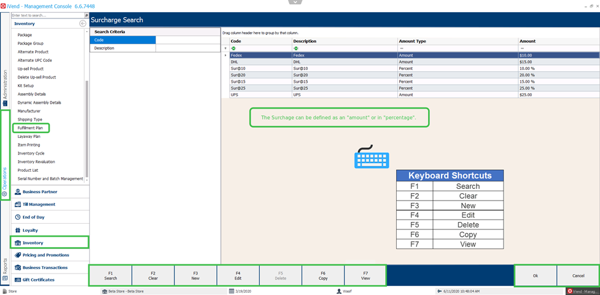
Task: Click the Business Transactions icon
Action: point(18,267)
